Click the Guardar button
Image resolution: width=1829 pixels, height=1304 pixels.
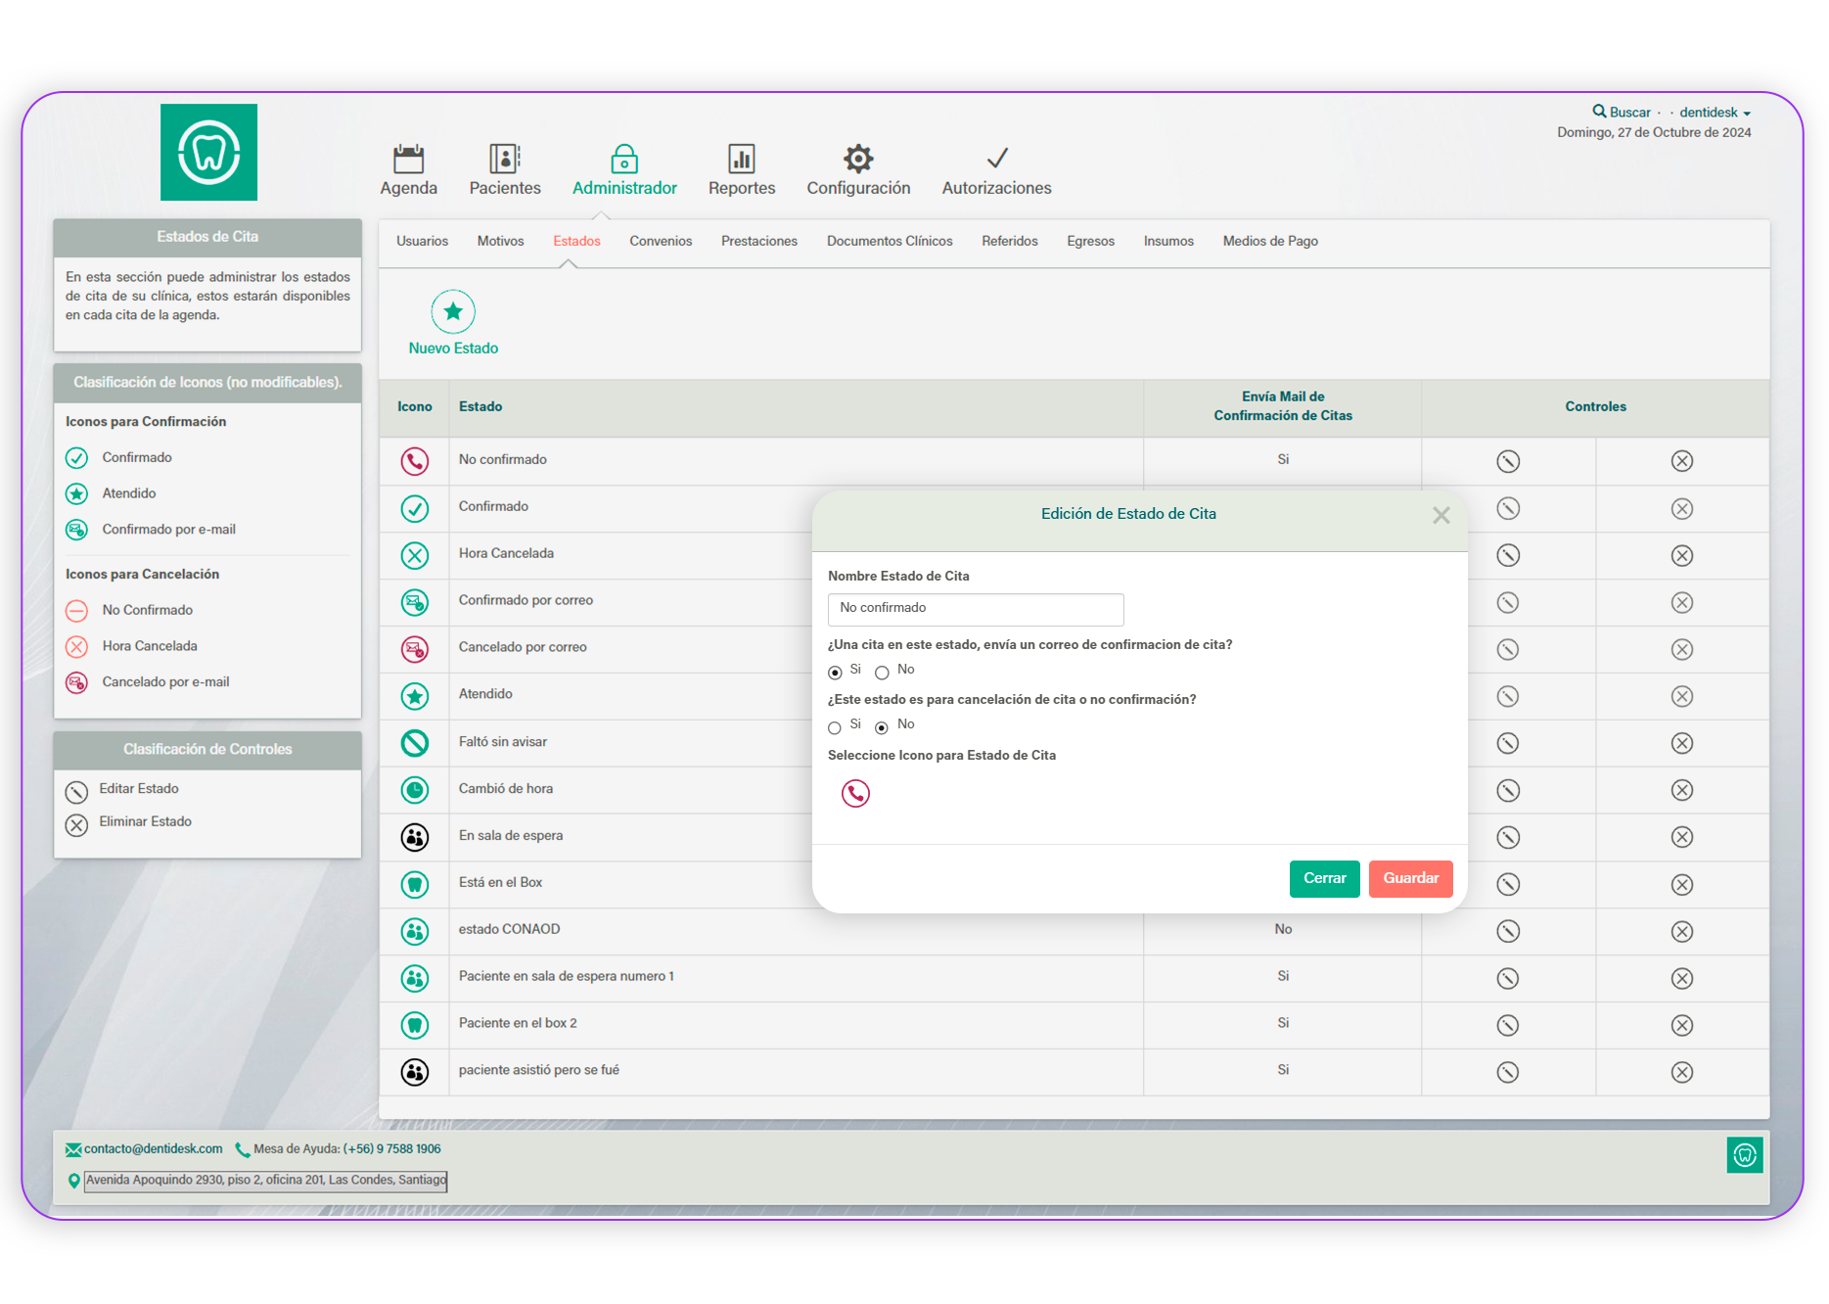[1410, 878]
